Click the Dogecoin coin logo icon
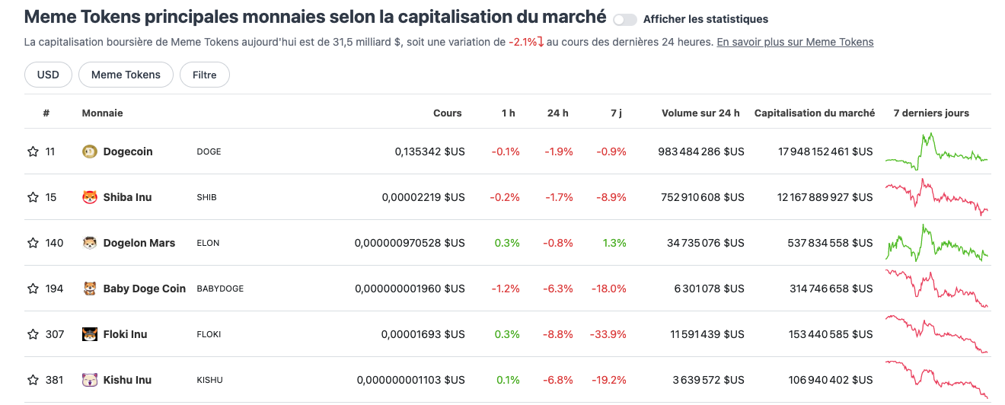This screenshot has width=1005, height=405. (x=90, y=151)
